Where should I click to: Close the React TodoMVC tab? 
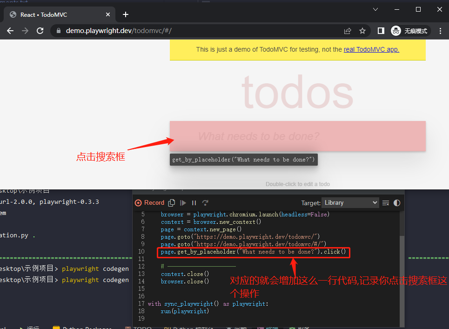click(x=108, y=14)
